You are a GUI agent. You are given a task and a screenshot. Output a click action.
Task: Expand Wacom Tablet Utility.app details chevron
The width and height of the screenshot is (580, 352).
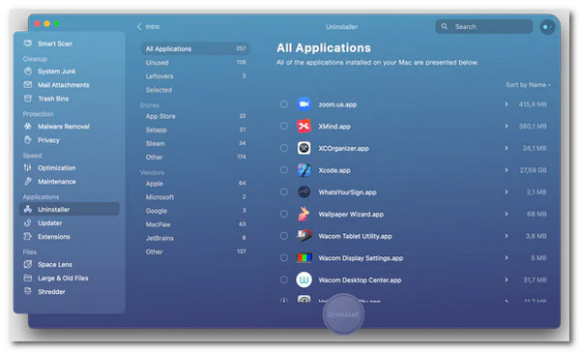[506, 236]
